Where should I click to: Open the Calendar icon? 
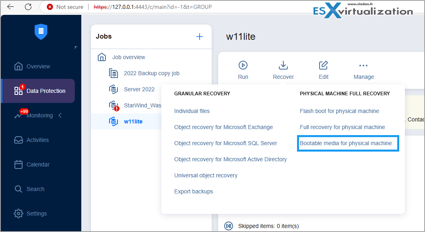(19, 164)
